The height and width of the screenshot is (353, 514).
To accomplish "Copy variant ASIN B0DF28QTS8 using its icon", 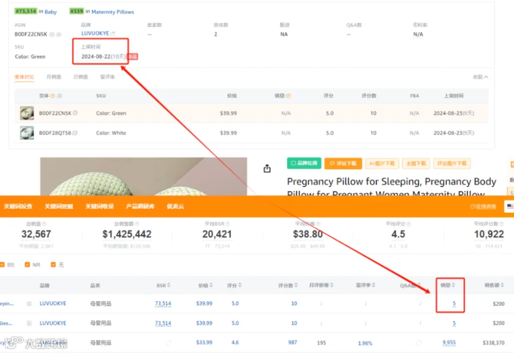I will point(75,133).
